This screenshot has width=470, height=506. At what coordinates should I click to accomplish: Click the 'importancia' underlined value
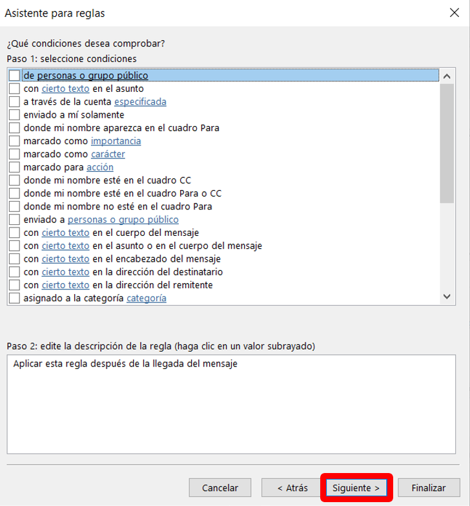(116, 141)
